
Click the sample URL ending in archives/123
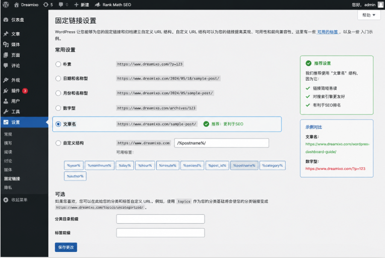pos(156,108)
